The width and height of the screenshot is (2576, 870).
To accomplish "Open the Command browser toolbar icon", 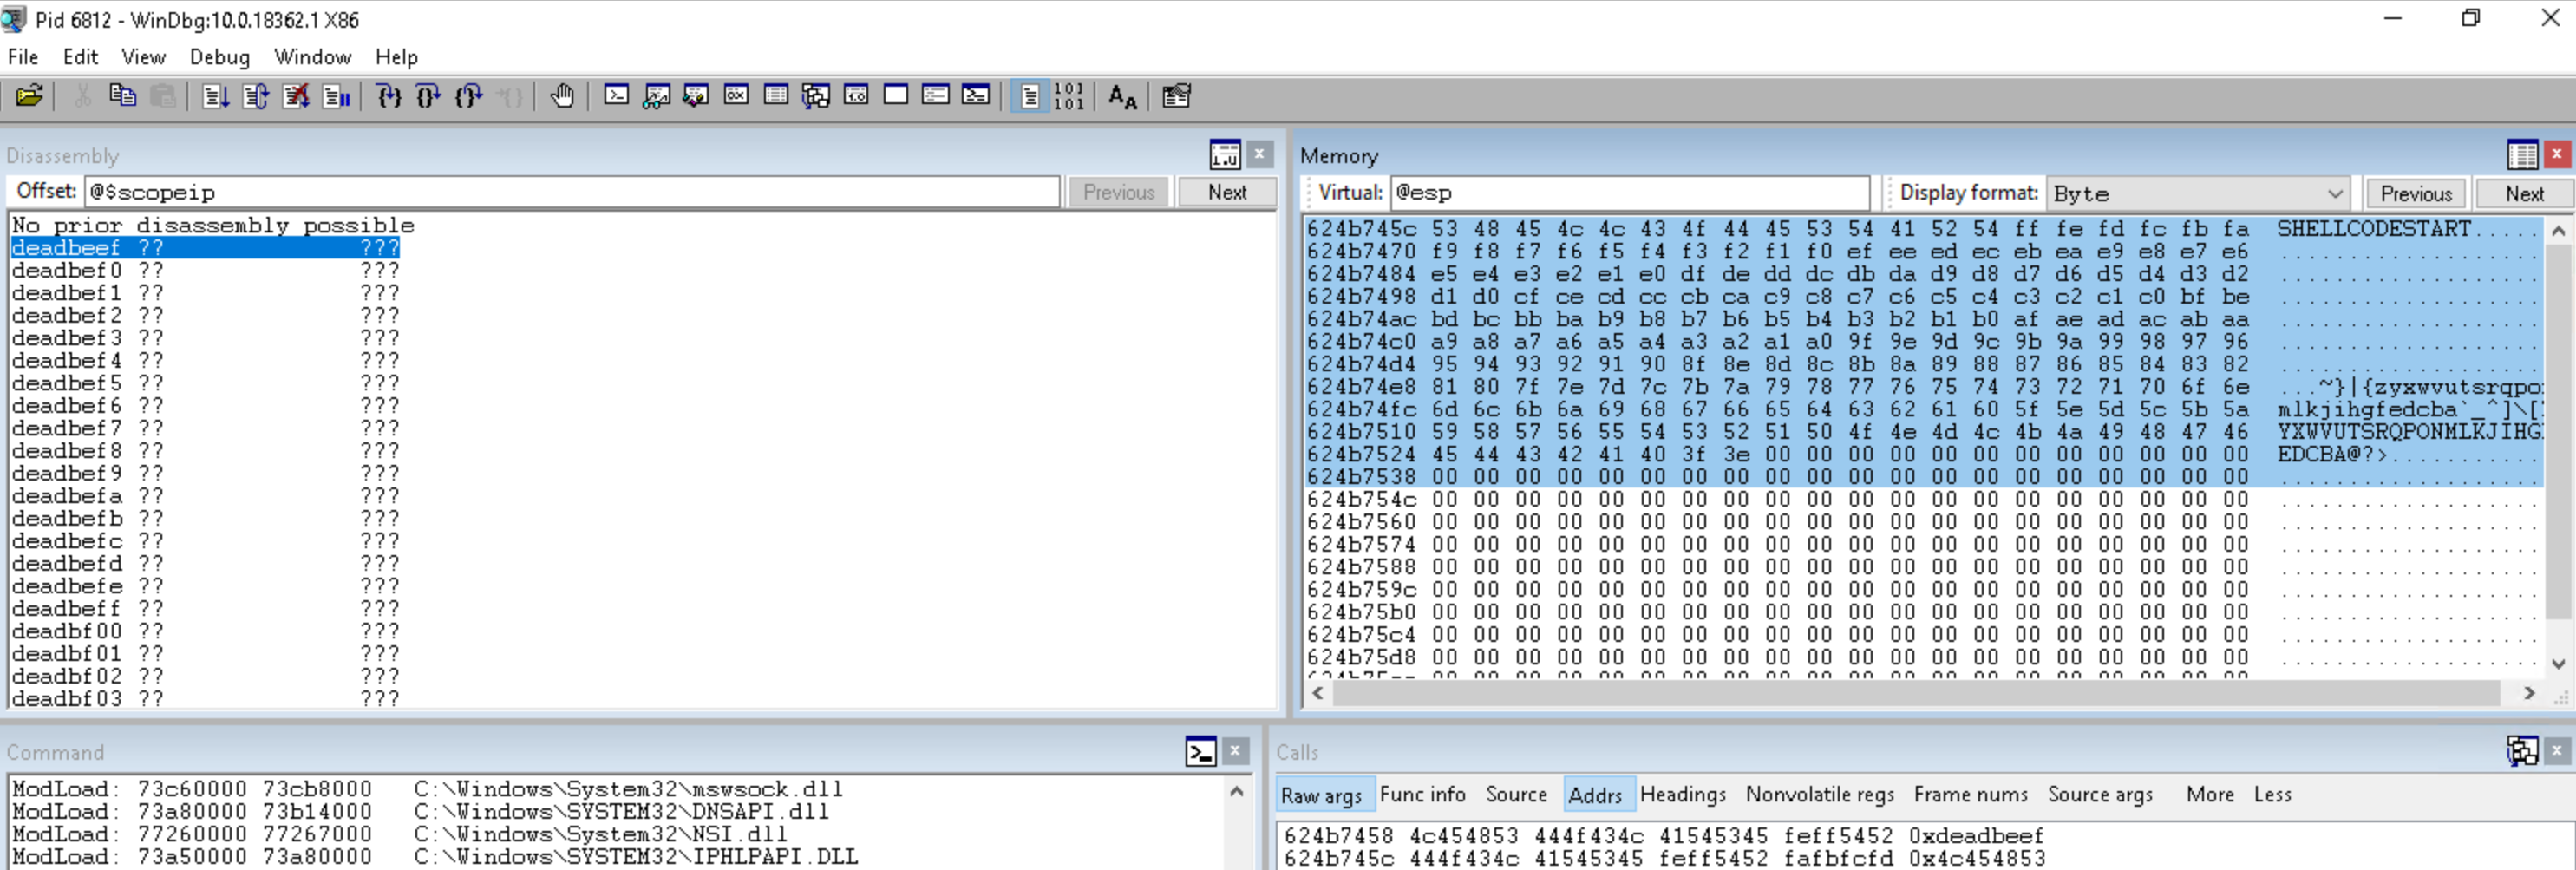I will [x=976, y=96].
